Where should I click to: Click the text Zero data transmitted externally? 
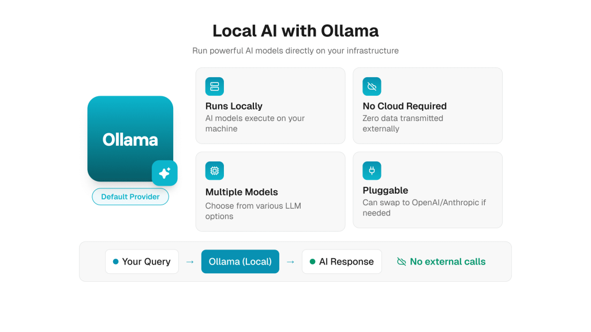402,123
